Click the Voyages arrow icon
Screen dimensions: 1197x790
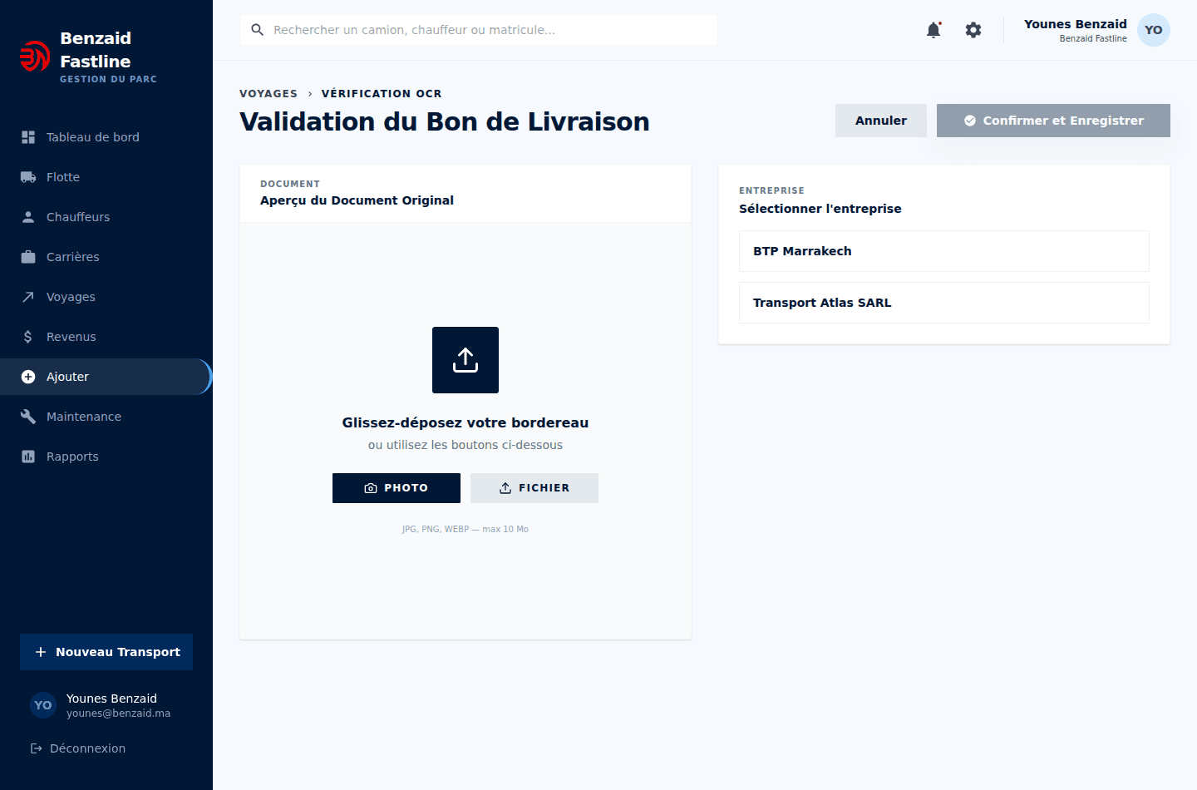[28, 297]
